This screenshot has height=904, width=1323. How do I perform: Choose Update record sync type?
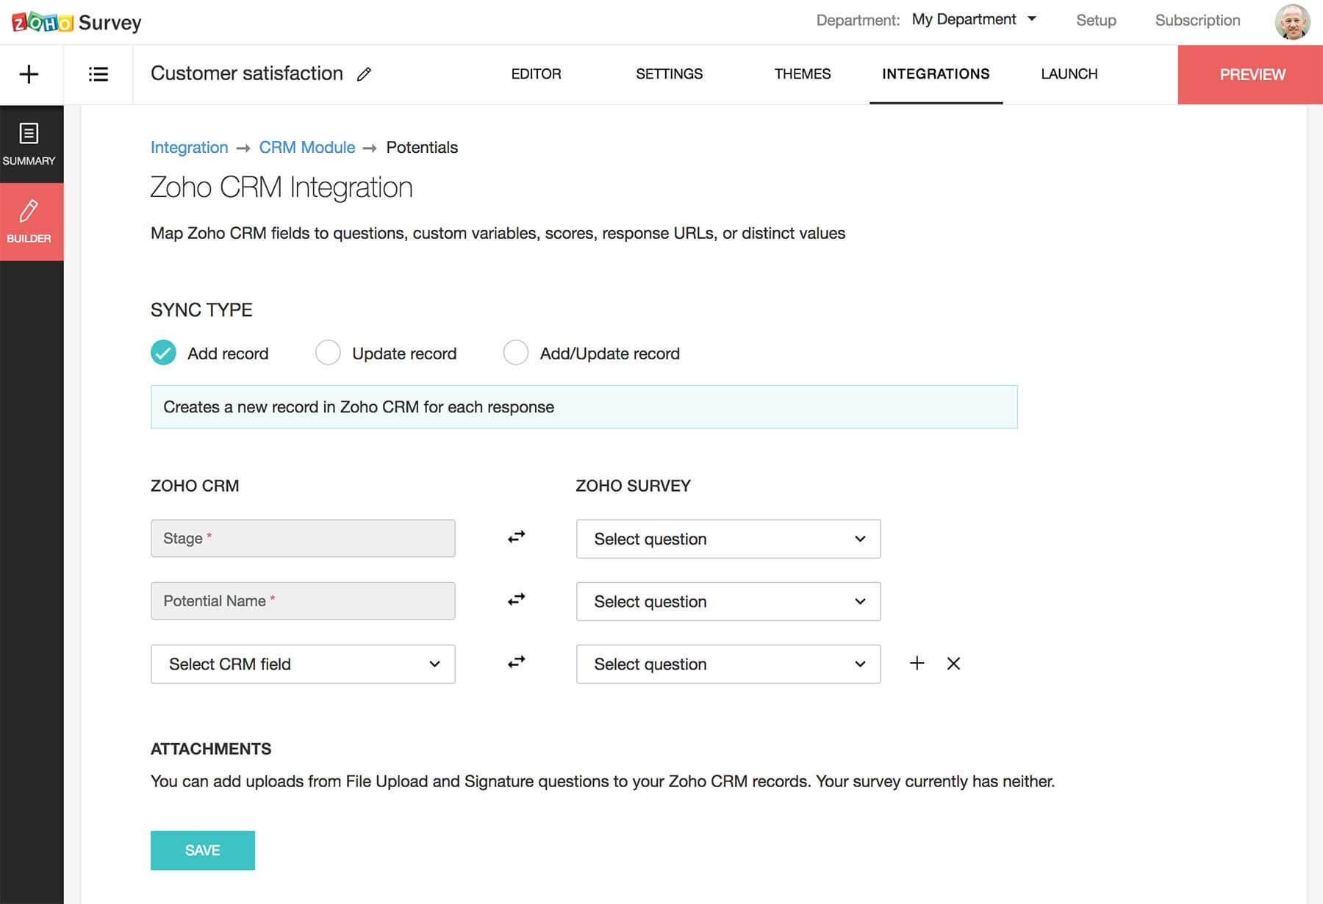(328, 353)
